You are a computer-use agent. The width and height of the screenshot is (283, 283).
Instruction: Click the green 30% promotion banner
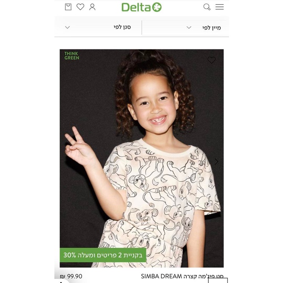103,255
